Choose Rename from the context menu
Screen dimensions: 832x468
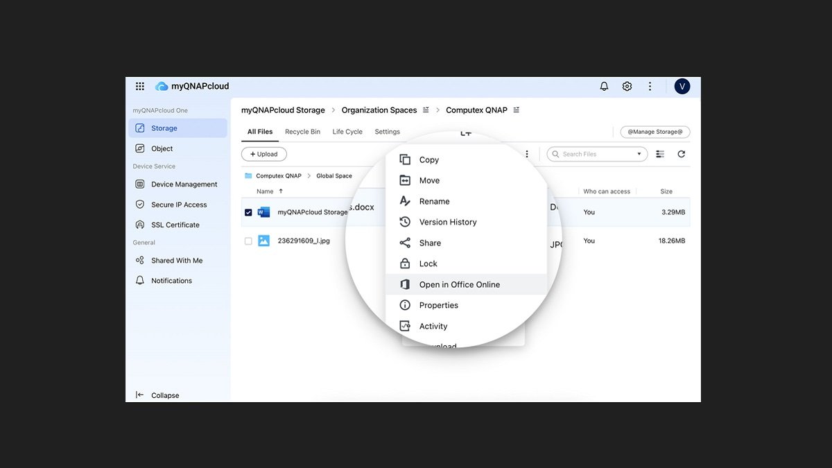click(466, 201)
